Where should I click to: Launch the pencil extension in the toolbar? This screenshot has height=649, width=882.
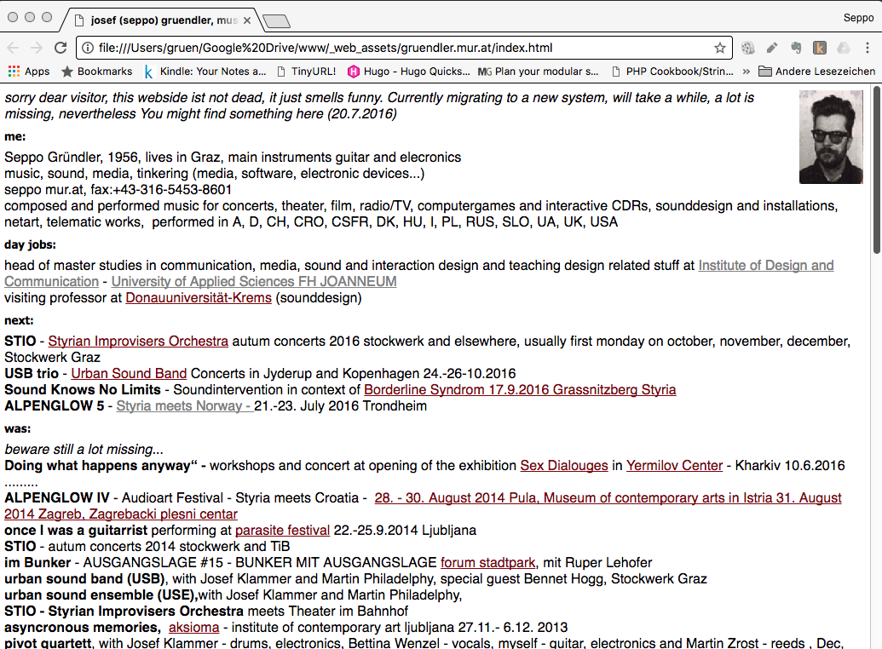pos(772,48)
